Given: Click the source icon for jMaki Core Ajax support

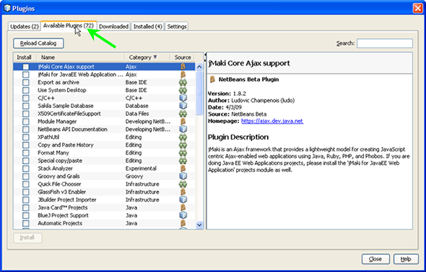Looking at the screenshot, I should 183,67.
